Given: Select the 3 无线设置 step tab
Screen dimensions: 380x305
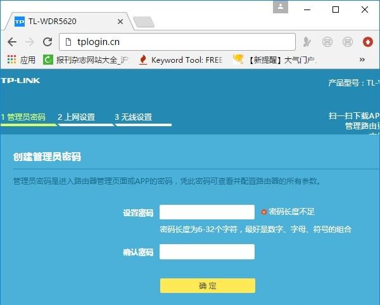Looking at the screenshot, I should [x=133, y=117].
